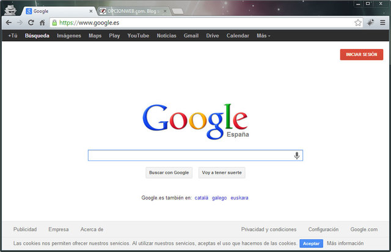Viewport: 391px width, 252px height.
Task: Bookmark this page with the star icon
Action: tap(358, 23)
